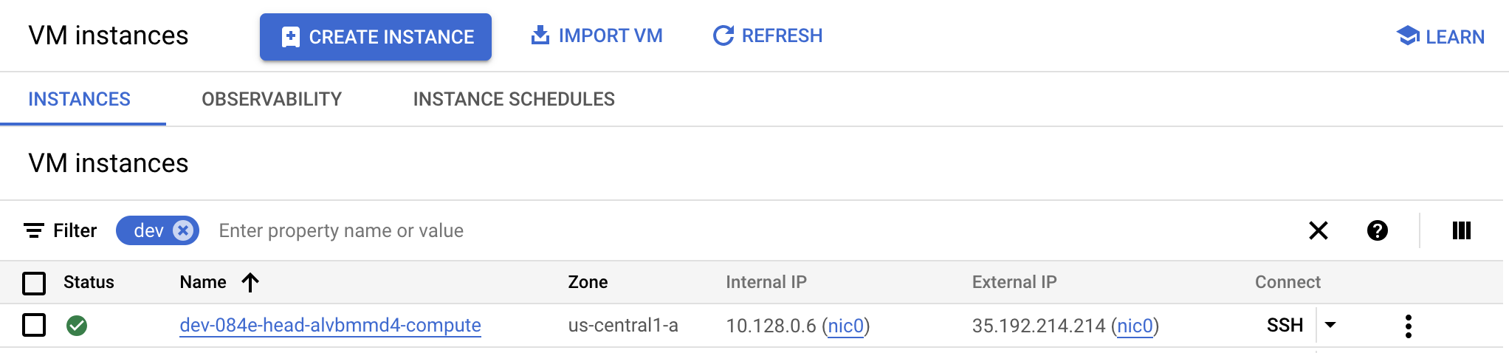Viewport: 1509px width, 353px height.
Task: Open the instance more actions menu
Action: coord(1408,326)
